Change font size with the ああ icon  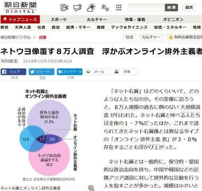coord(105,8)
